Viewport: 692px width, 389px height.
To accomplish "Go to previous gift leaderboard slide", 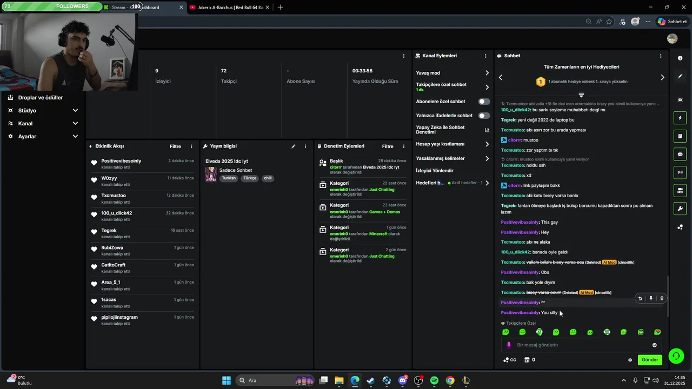I will coord(501,77).
